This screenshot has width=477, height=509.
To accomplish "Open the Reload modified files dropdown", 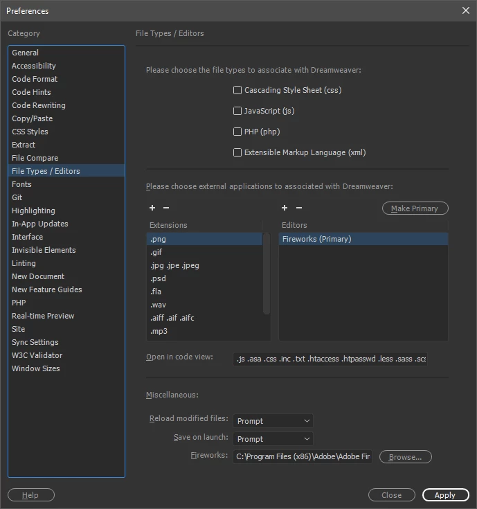I will coord(273,421).
